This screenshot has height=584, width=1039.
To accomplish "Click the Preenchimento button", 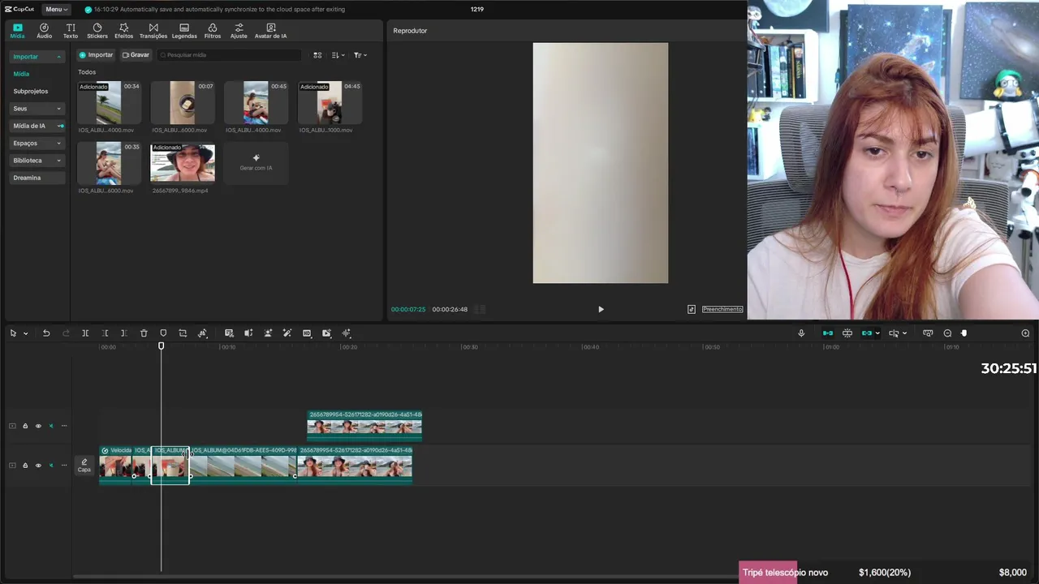I will pyautogui.click(x=722, y=309).
